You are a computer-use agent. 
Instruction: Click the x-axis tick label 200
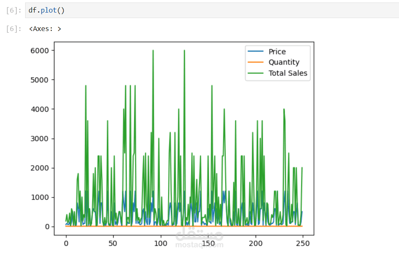coord(256,244)
